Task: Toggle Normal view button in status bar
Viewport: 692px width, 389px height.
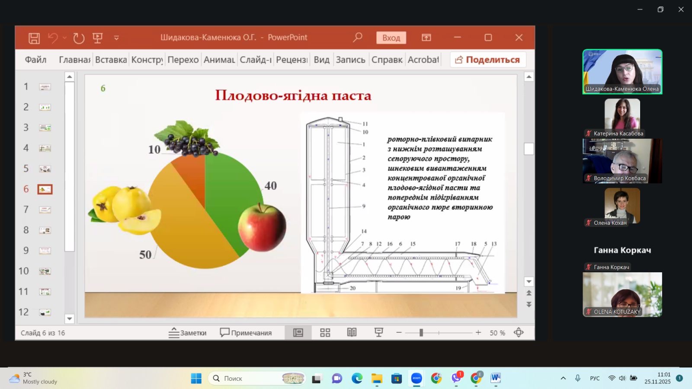Action: (298, 332)
